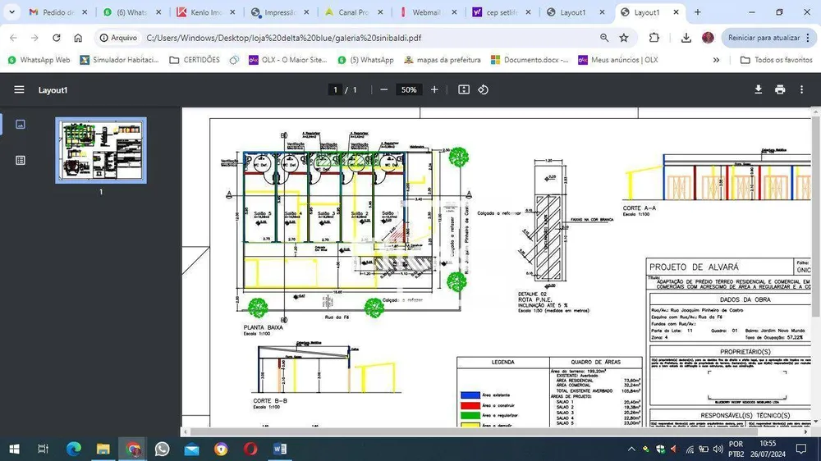
Task: Open PDF viewer more actions menu
Action: click(x=801, y=90)
